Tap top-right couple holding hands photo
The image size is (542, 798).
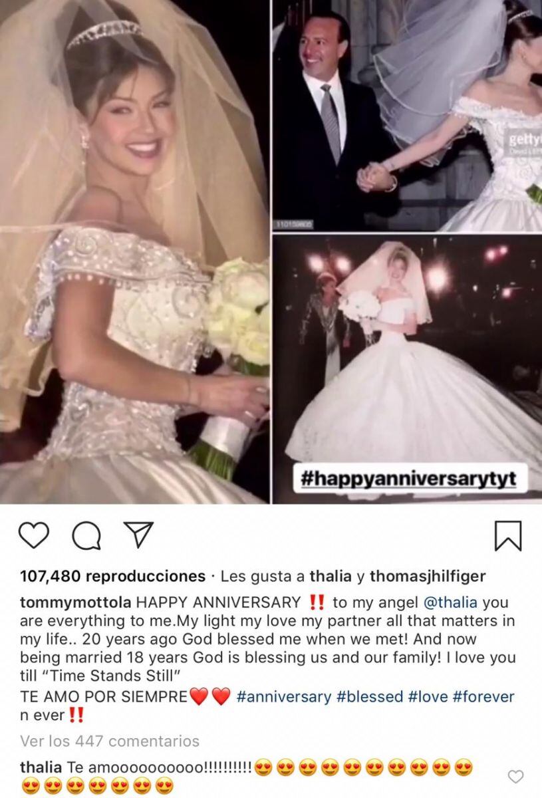tap(408, 115)
